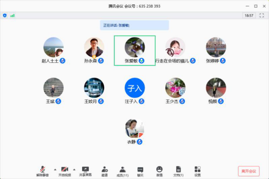Screen dimensions: 269x179
Task: Click muted mic icon next to 汪子入
Action: click(x=141, y=101)
